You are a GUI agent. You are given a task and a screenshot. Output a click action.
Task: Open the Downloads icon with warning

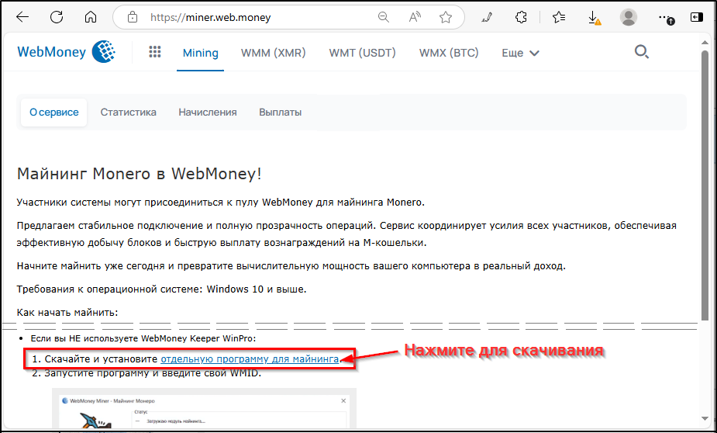pos(594,18)
